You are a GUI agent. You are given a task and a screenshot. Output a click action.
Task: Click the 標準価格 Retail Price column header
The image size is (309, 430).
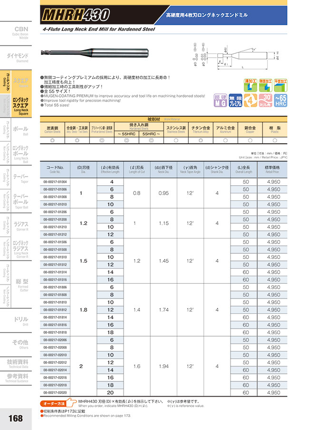coord(272,169)
